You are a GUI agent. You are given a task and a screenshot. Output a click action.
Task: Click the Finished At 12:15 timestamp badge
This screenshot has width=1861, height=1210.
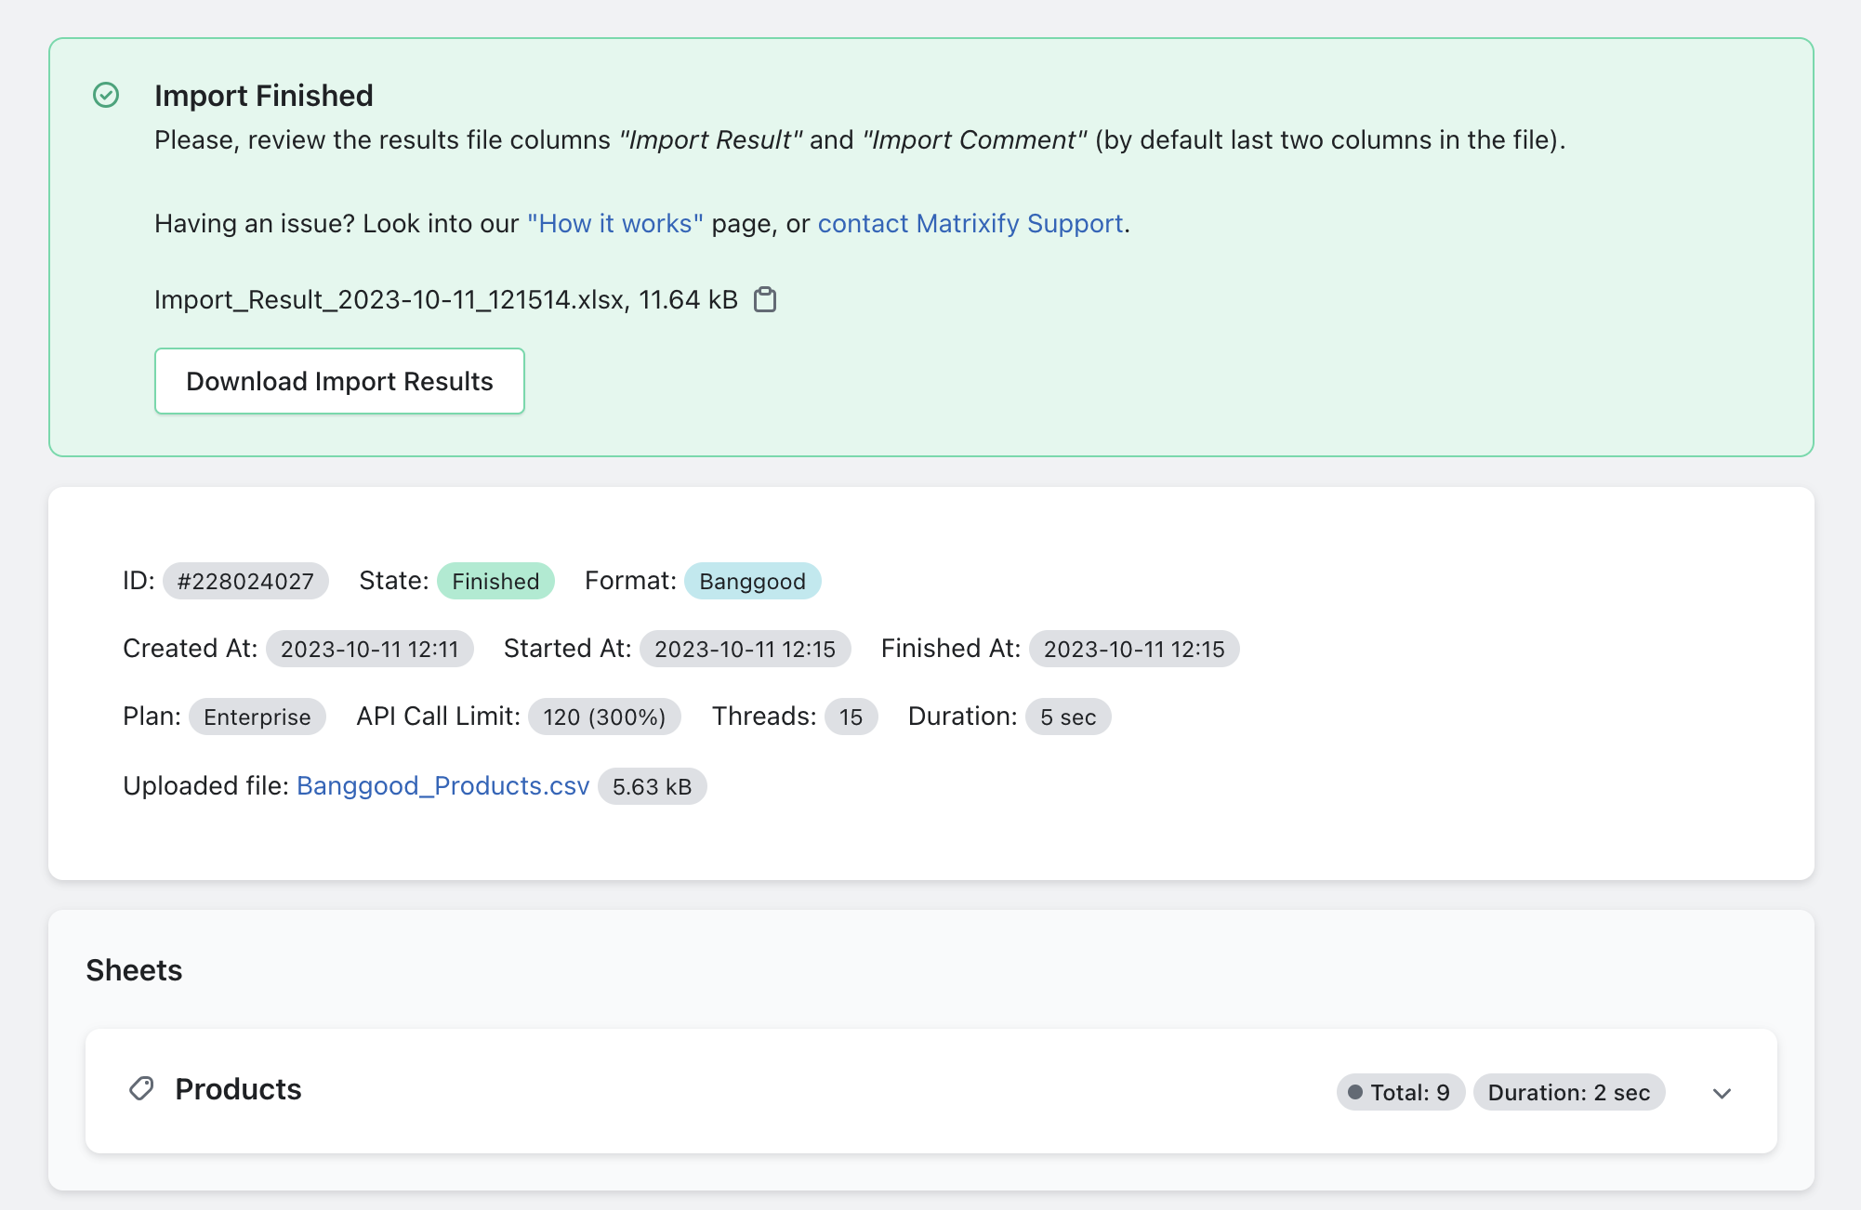(x=1134, y=649)
